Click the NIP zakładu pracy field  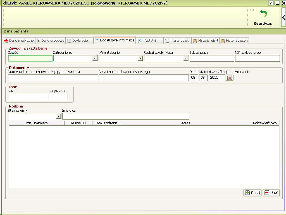[257, 58]
